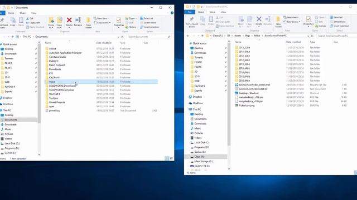Click Invert selection in the Documents window ribbon
Image resolution: width=357 pixels, height=200 pixels.
point(149,27)
